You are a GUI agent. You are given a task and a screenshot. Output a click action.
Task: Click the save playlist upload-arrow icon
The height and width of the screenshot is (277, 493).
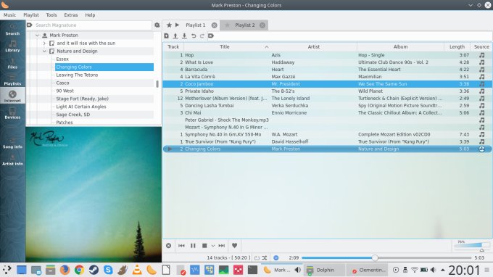175,36
